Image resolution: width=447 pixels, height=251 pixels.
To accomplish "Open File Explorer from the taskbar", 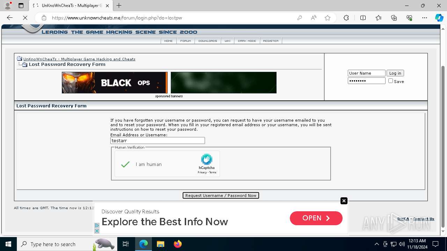I will [x=161, y=244].
